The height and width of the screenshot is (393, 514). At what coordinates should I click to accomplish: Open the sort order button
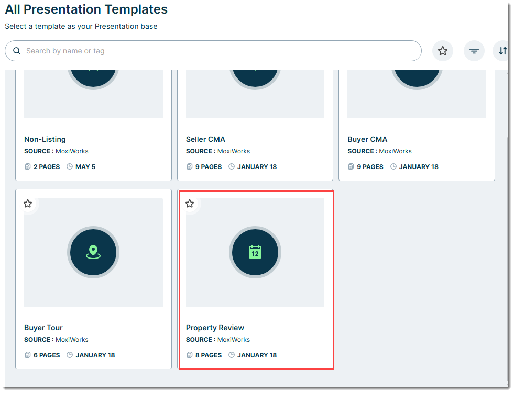[501, 51]
